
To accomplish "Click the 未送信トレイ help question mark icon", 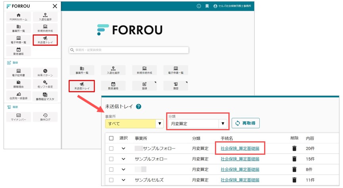I will point(138,106).
